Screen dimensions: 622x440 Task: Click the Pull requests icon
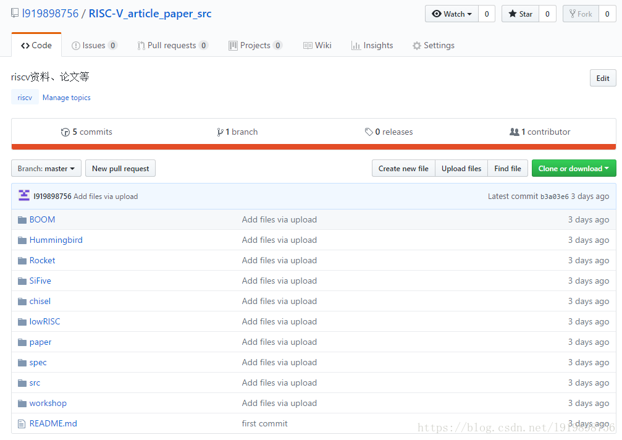click(141, 46)
